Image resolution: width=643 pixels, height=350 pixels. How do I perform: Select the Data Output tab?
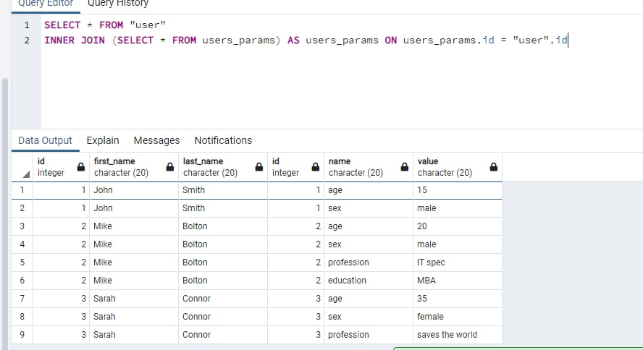click(45, 140)
